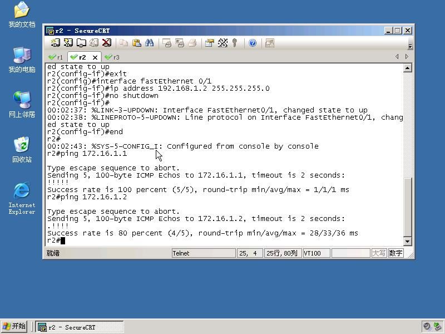The width and height of the screenshot is (445, 334).
Task: Click VT100 in the status bar
Action: point(317,253)
